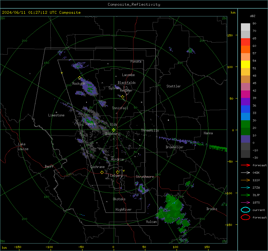The width and height of the screenshot is (268, 251).
Task: Click the yellow diamond marker above Calgary
Action: tap(118, 172)
